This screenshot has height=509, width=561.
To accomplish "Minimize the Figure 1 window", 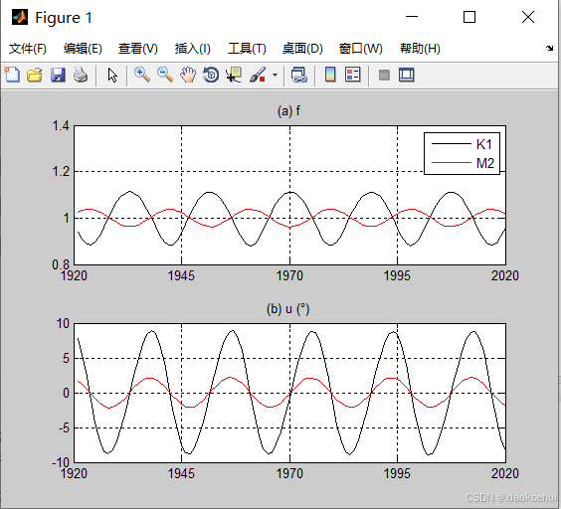I will [412, 17].
